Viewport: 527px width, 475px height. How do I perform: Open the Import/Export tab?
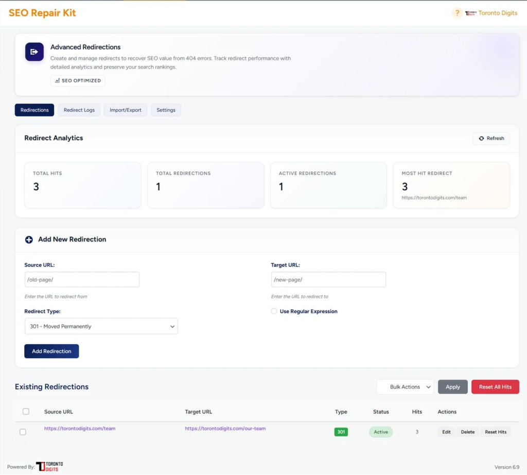[x=126, y=110]
